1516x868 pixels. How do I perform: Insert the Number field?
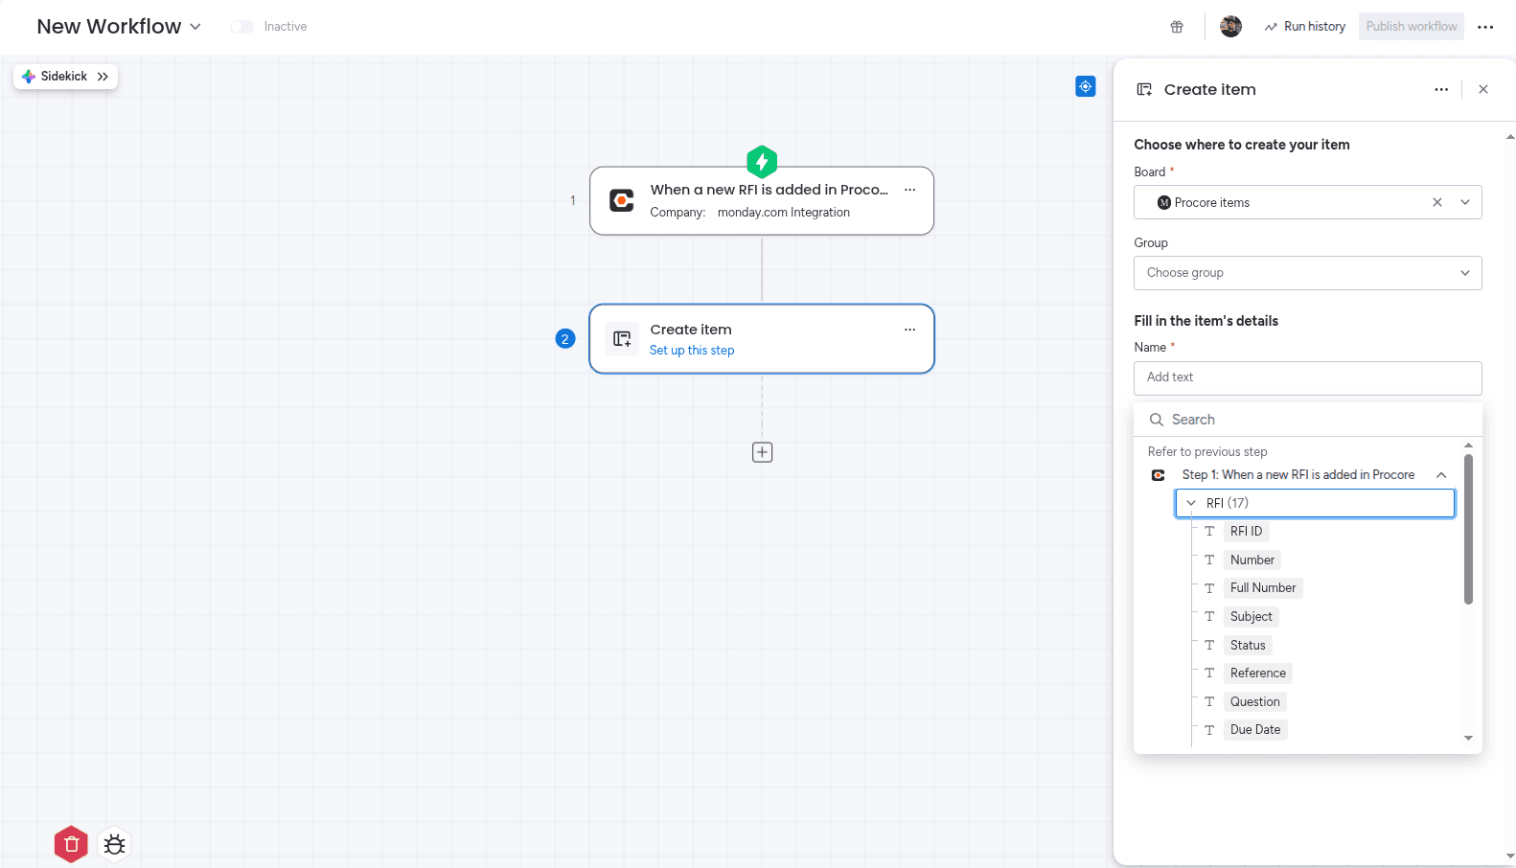tap(1252, 560)
